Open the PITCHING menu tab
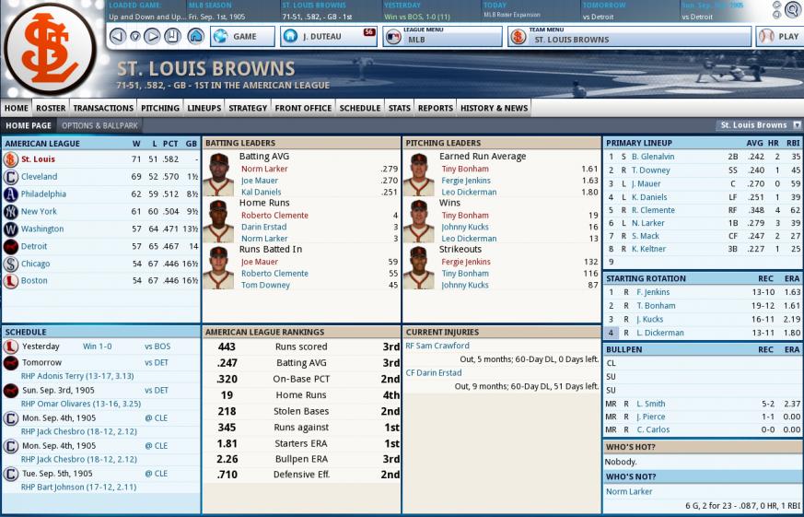 (159, 108)
